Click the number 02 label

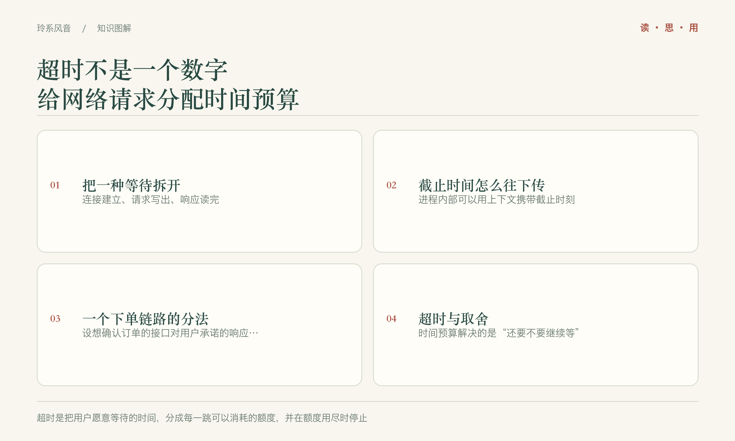(x=391, y=185)
